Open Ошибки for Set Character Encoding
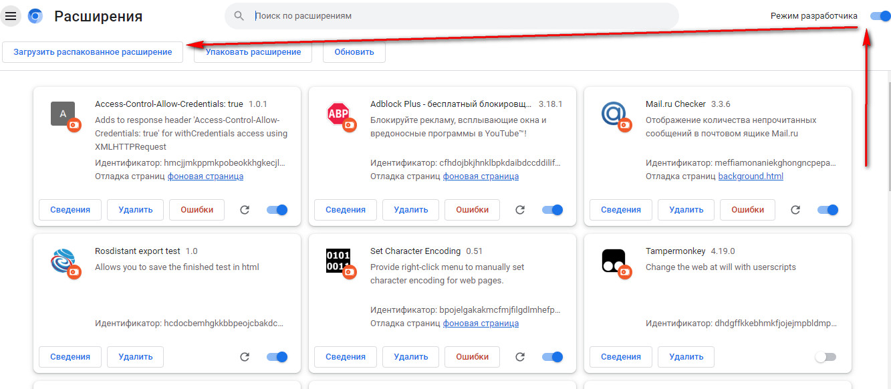Viewport: 891px width, 389px height. coord(473,357)
